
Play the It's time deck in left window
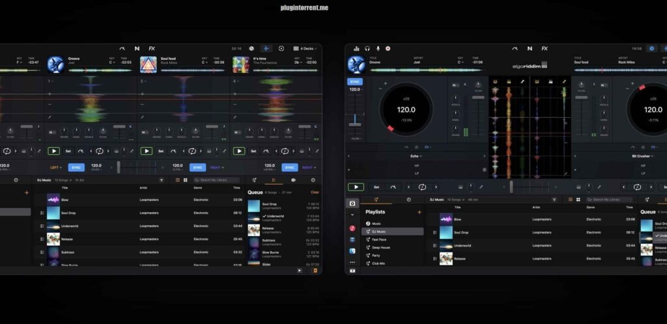[239, 151]
